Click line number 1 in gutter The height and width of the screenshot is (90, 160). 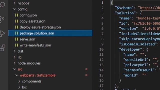pyautogui.click(x=102, y=3)
